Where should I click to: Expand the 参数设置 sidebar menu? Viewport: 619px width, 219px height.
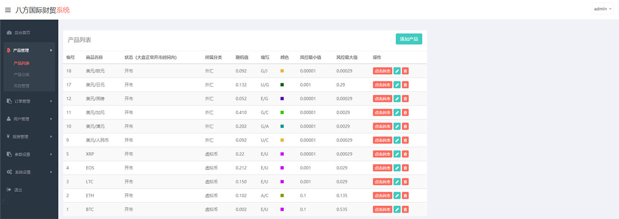click(x=29, y=154)
